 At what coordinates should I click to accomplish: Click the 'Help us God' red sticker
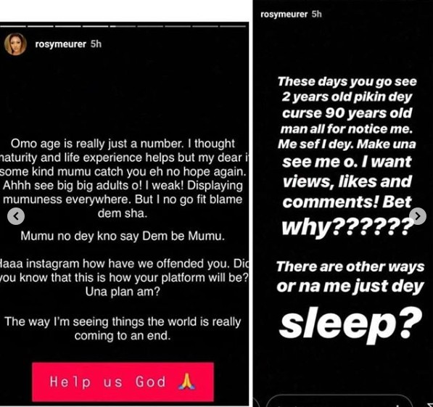click(x=123, y=382)
